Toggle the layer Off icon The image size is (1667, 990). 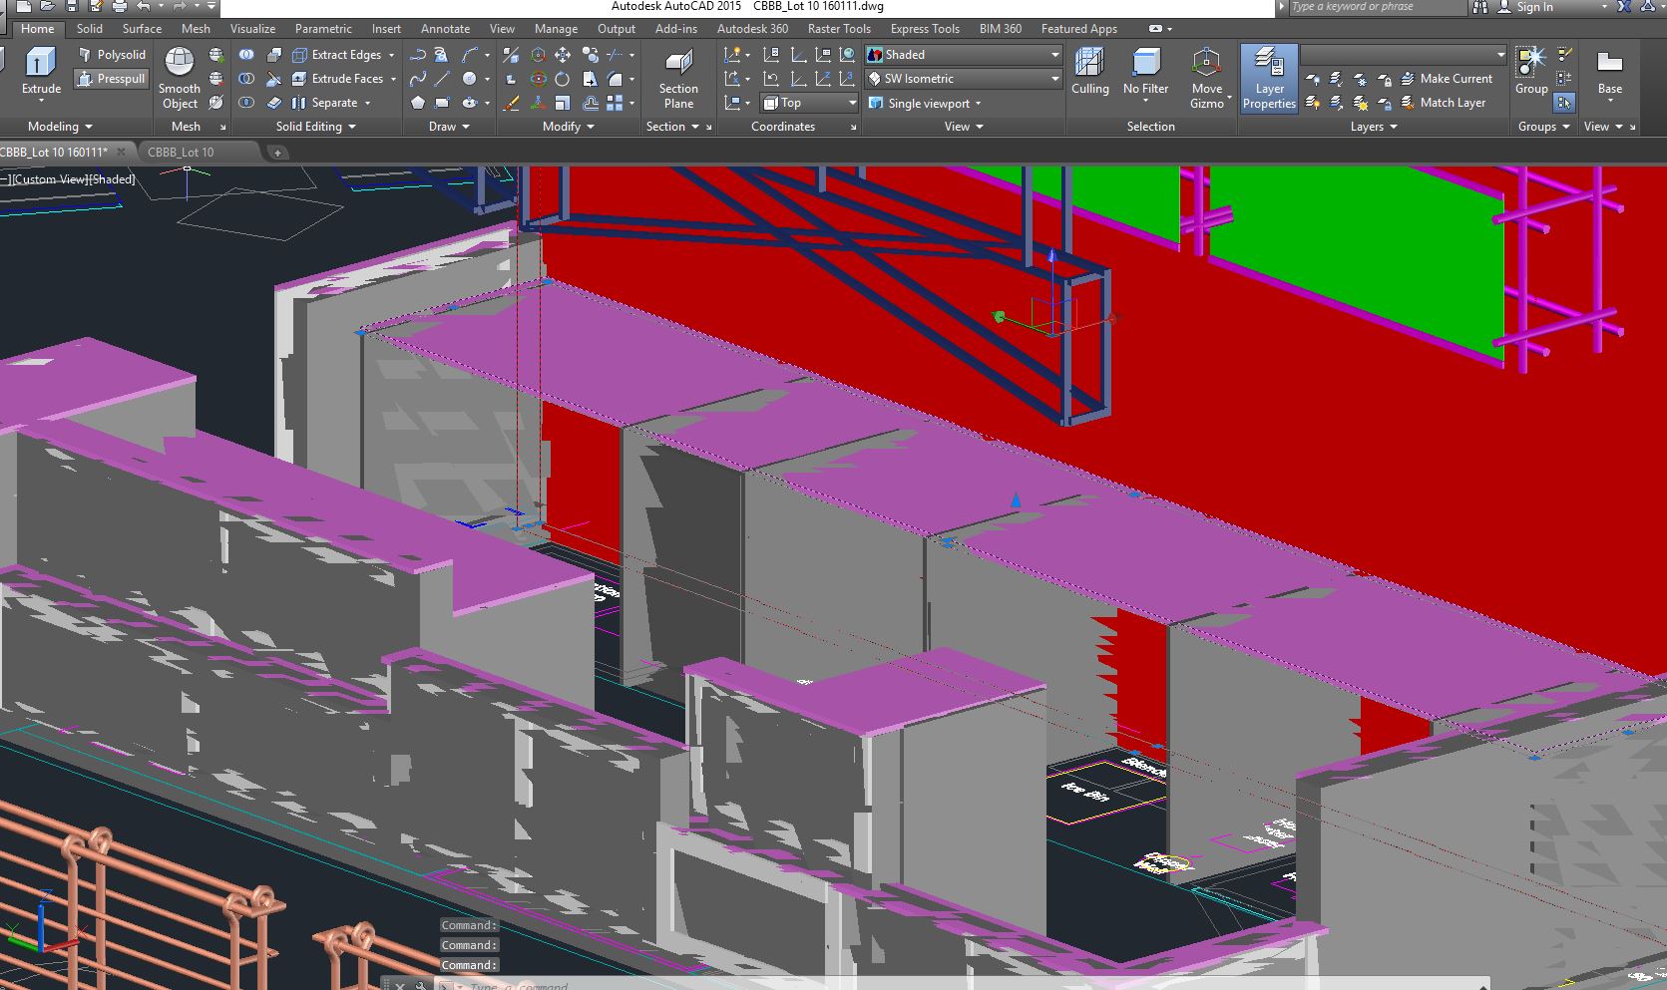[1313, 79]
